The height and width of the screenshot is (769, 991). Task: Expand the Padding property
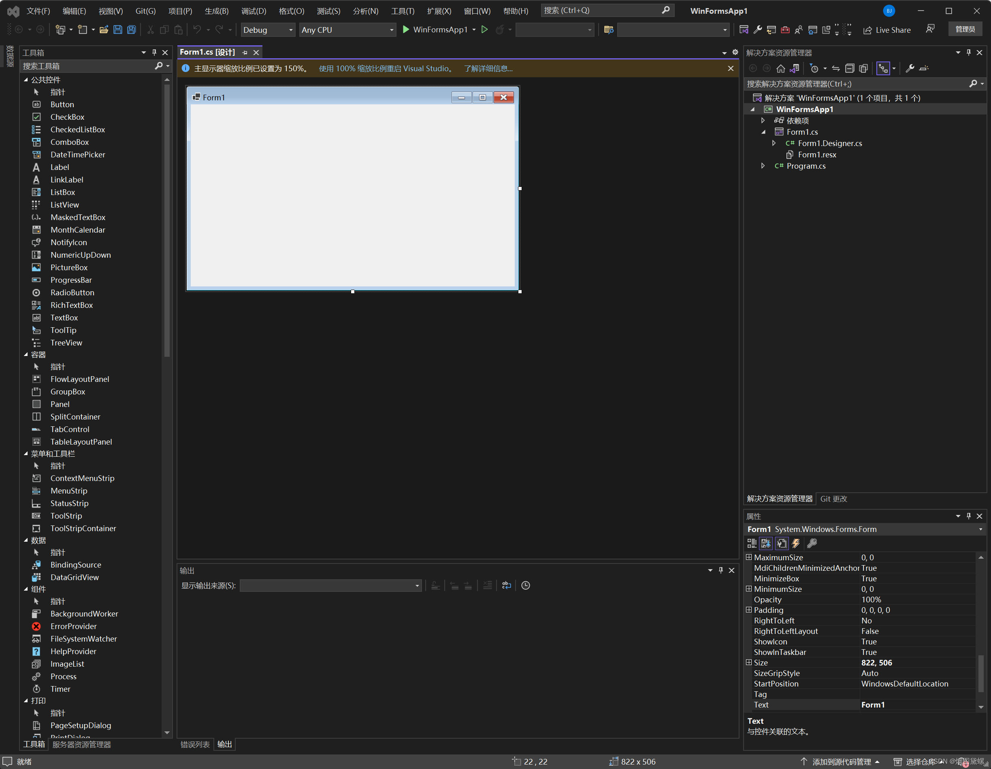[x=749, y=610]
